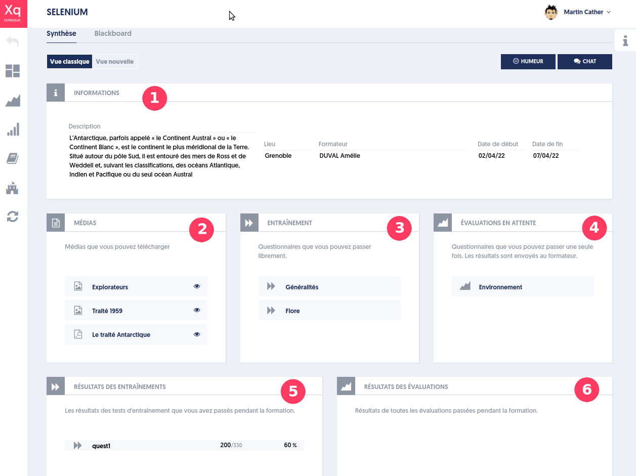636x476 pixels.
Task: Select the castle icon in the left sidebar
Action: pyautogui.click(x=13, y=188)
